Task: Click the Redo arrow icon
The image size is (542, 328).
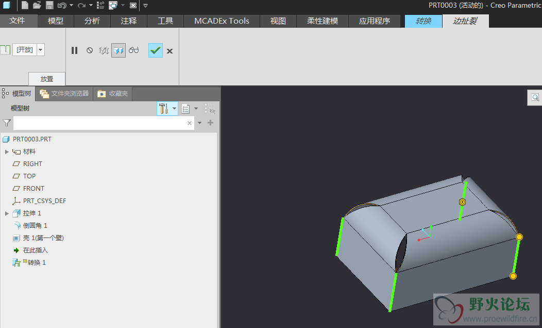Action: [81, 5]
